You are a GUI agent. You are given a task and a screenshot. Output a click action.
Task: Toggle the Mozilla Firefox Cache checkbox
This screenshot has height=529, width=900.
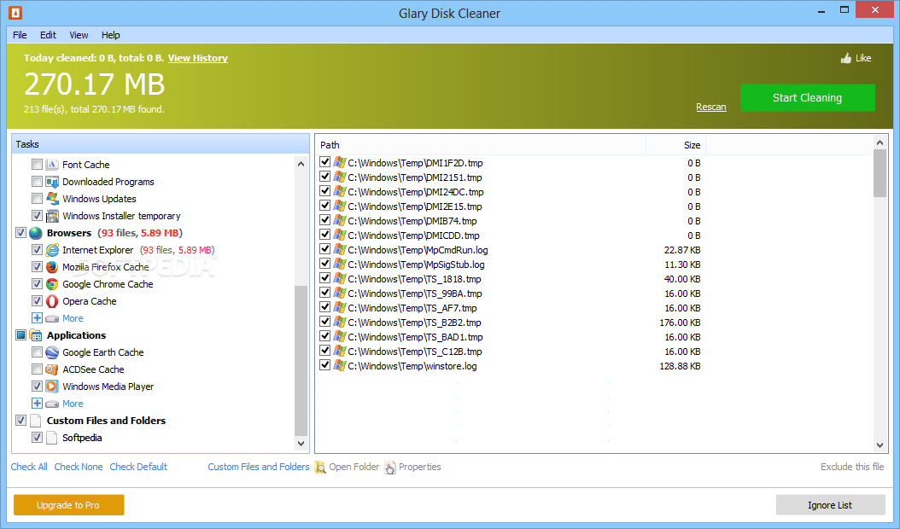38,267
